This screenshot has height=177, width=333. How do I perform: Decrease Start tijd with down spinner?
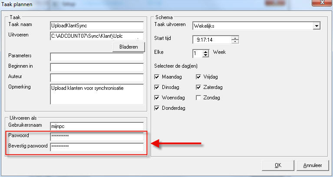click(235, 42)
